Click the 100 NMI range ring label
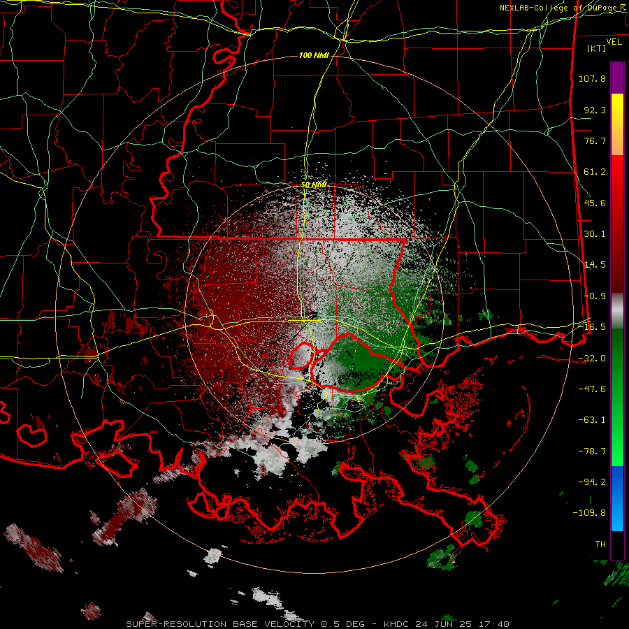 tap(314, 55)
